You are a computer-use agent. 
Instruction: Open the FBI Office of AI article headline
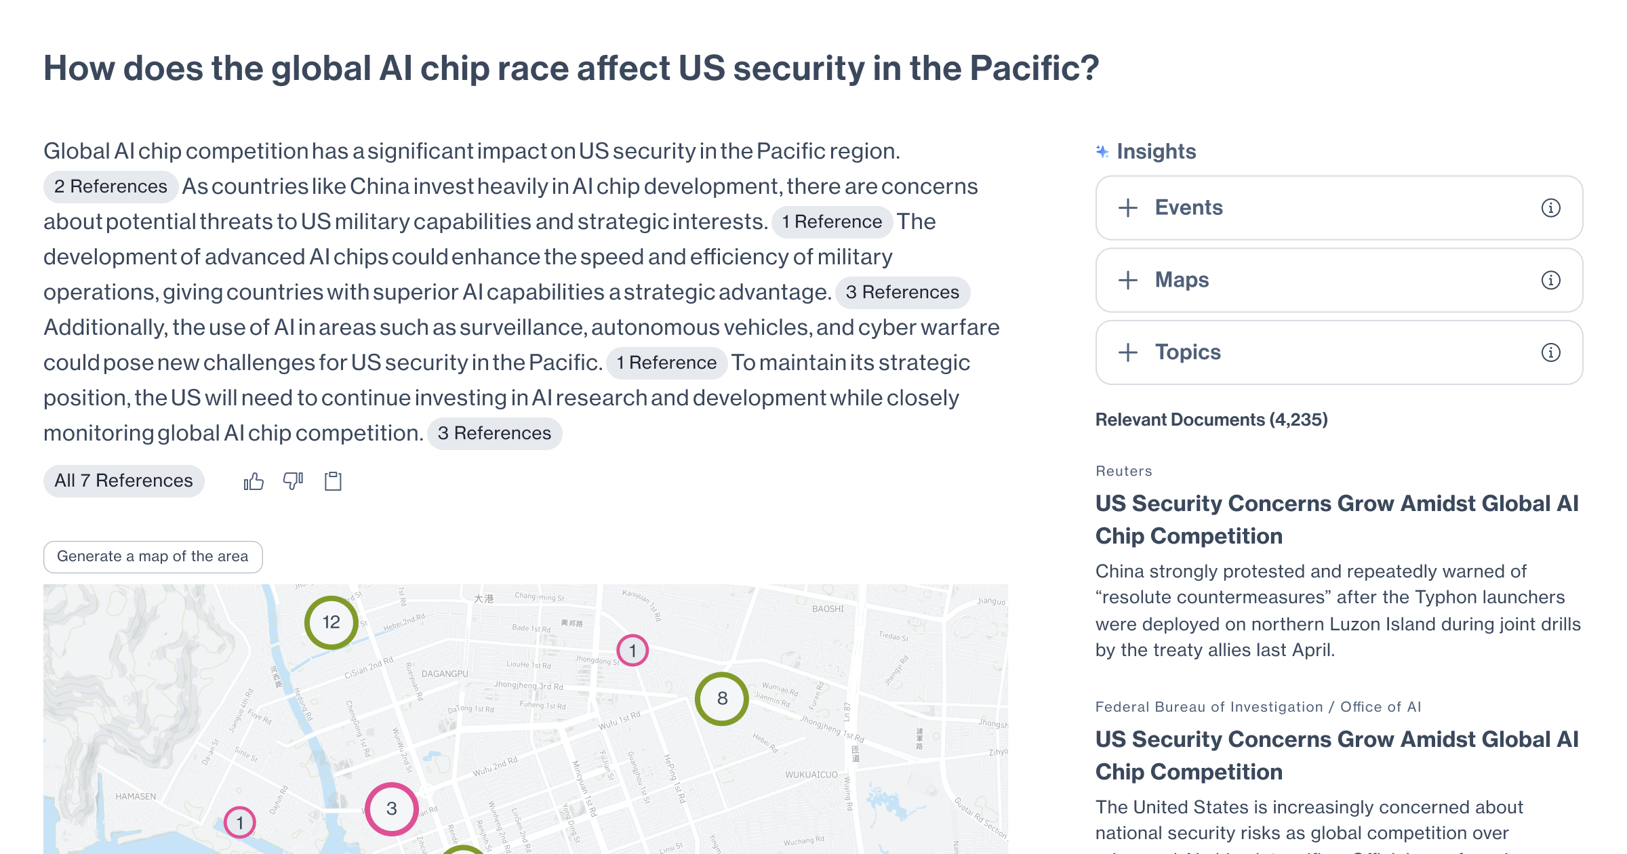pos(1337,755)
